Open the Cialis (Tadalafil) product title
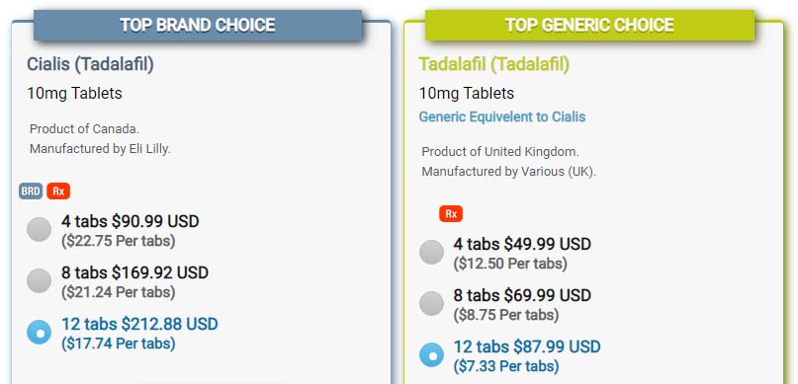The image size is (798, 384). point(91,64)
